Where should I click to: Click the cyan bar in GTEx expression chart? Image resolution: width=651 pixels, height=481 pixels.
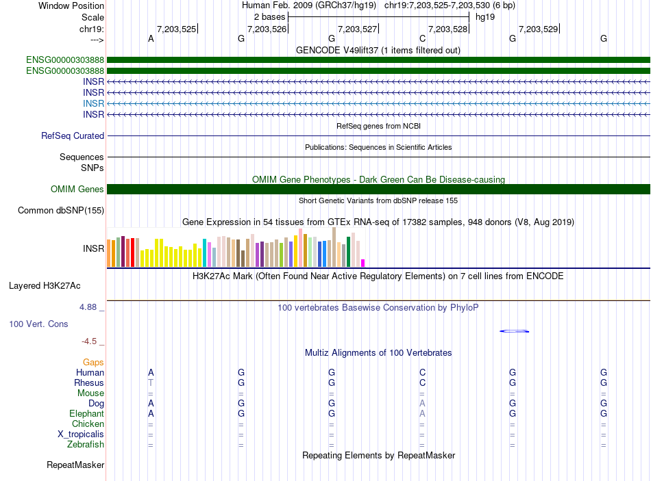click(204, 252)
